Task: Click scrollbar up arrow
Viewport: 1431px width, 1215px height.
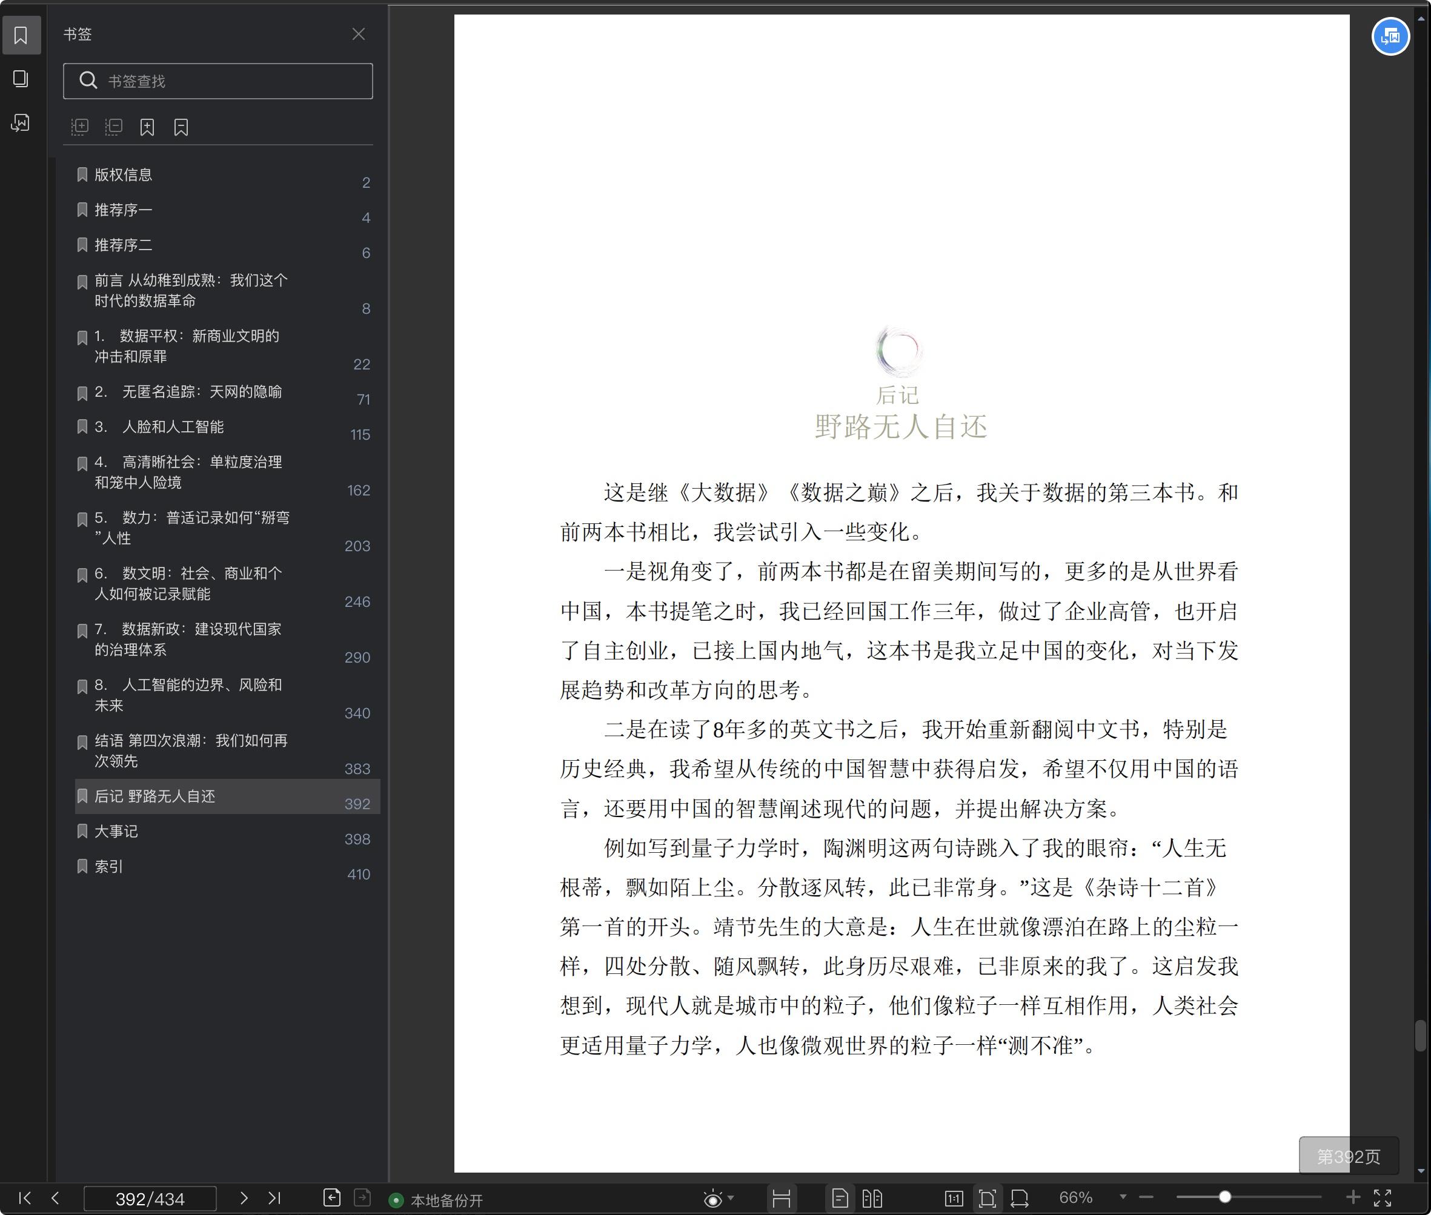Action: [x=1421, y=19]
